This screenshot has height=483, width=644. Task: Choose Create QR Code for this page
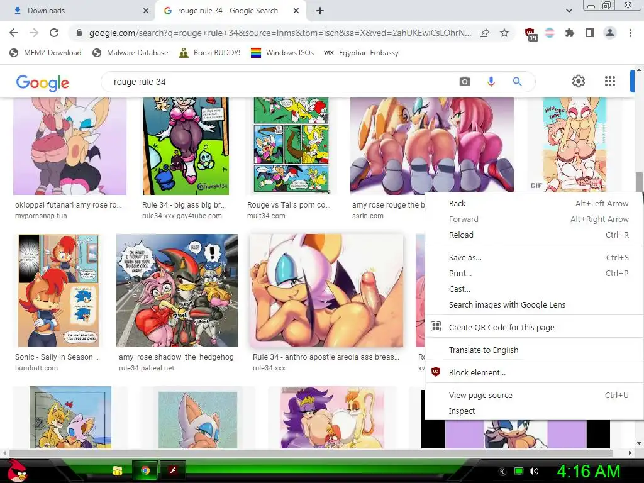pyautogui.click(x=535, y=327)
